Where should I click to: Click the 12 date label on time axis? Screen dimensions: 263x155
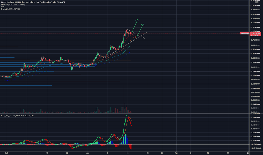point(208,153)
